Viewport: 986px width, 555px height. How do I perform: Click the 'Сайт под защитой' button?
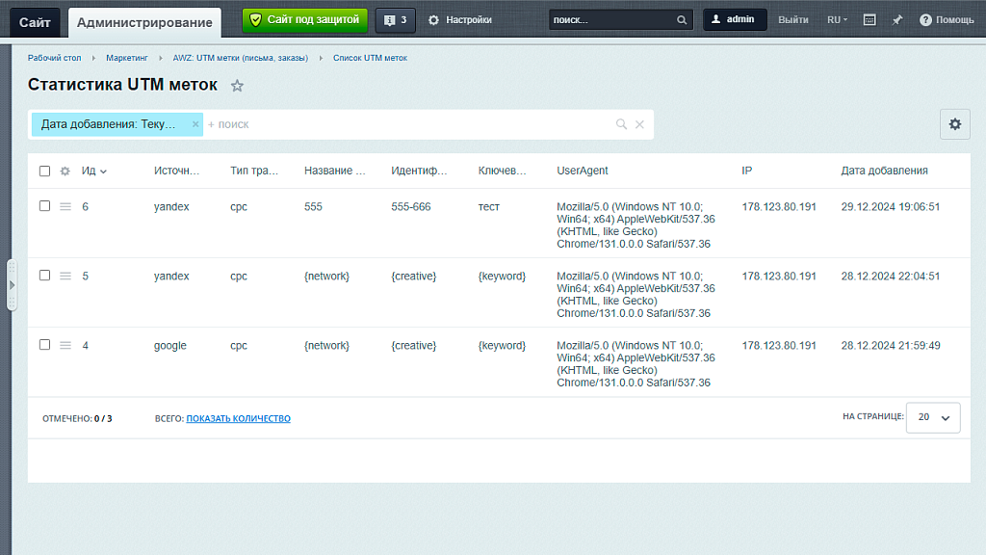tap(304, 19)
